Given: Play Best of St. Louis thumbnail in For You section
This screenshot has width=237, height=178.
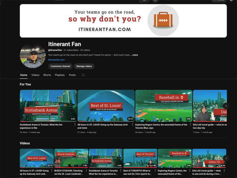Looking at the screenshot, I should [x=106, y=106].
